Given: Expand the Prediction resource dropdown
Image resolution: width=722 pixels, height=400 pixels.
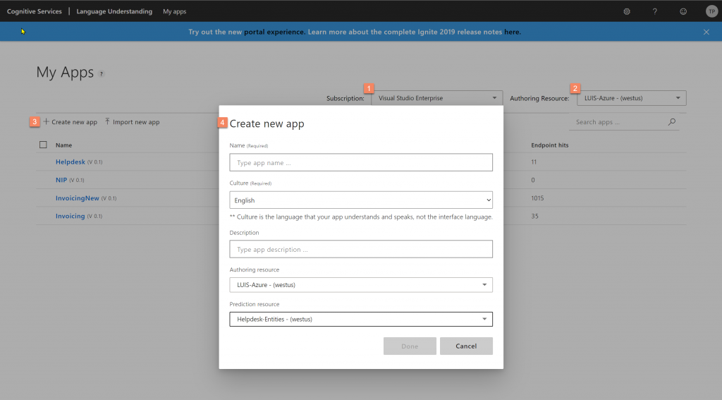Looking at the screenshot, I should (x=361, y=319).
